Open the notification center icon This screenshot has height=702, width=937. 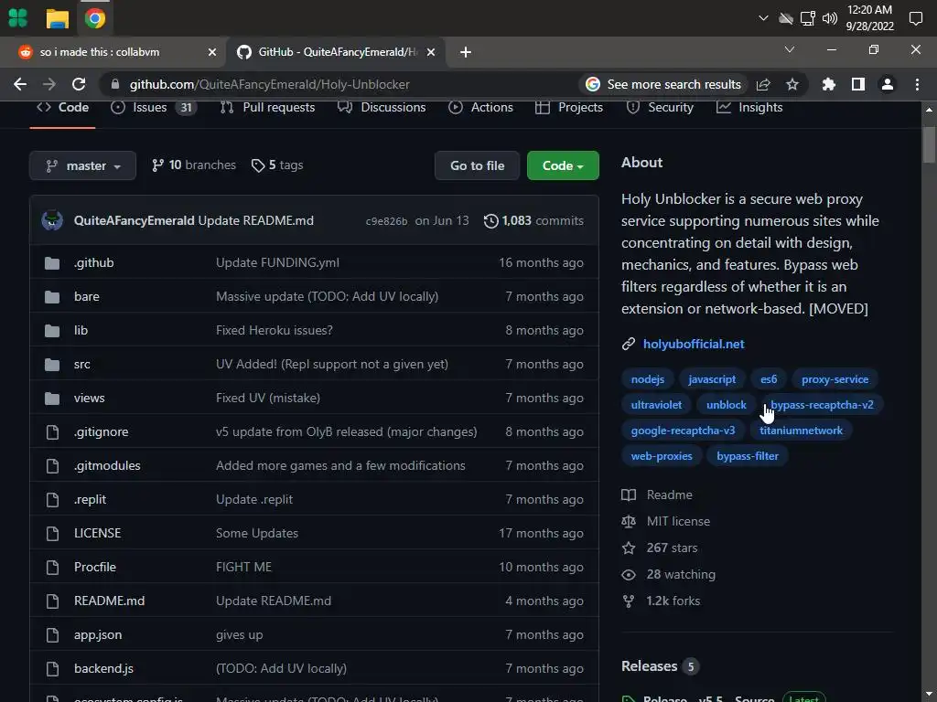[915, 18]
